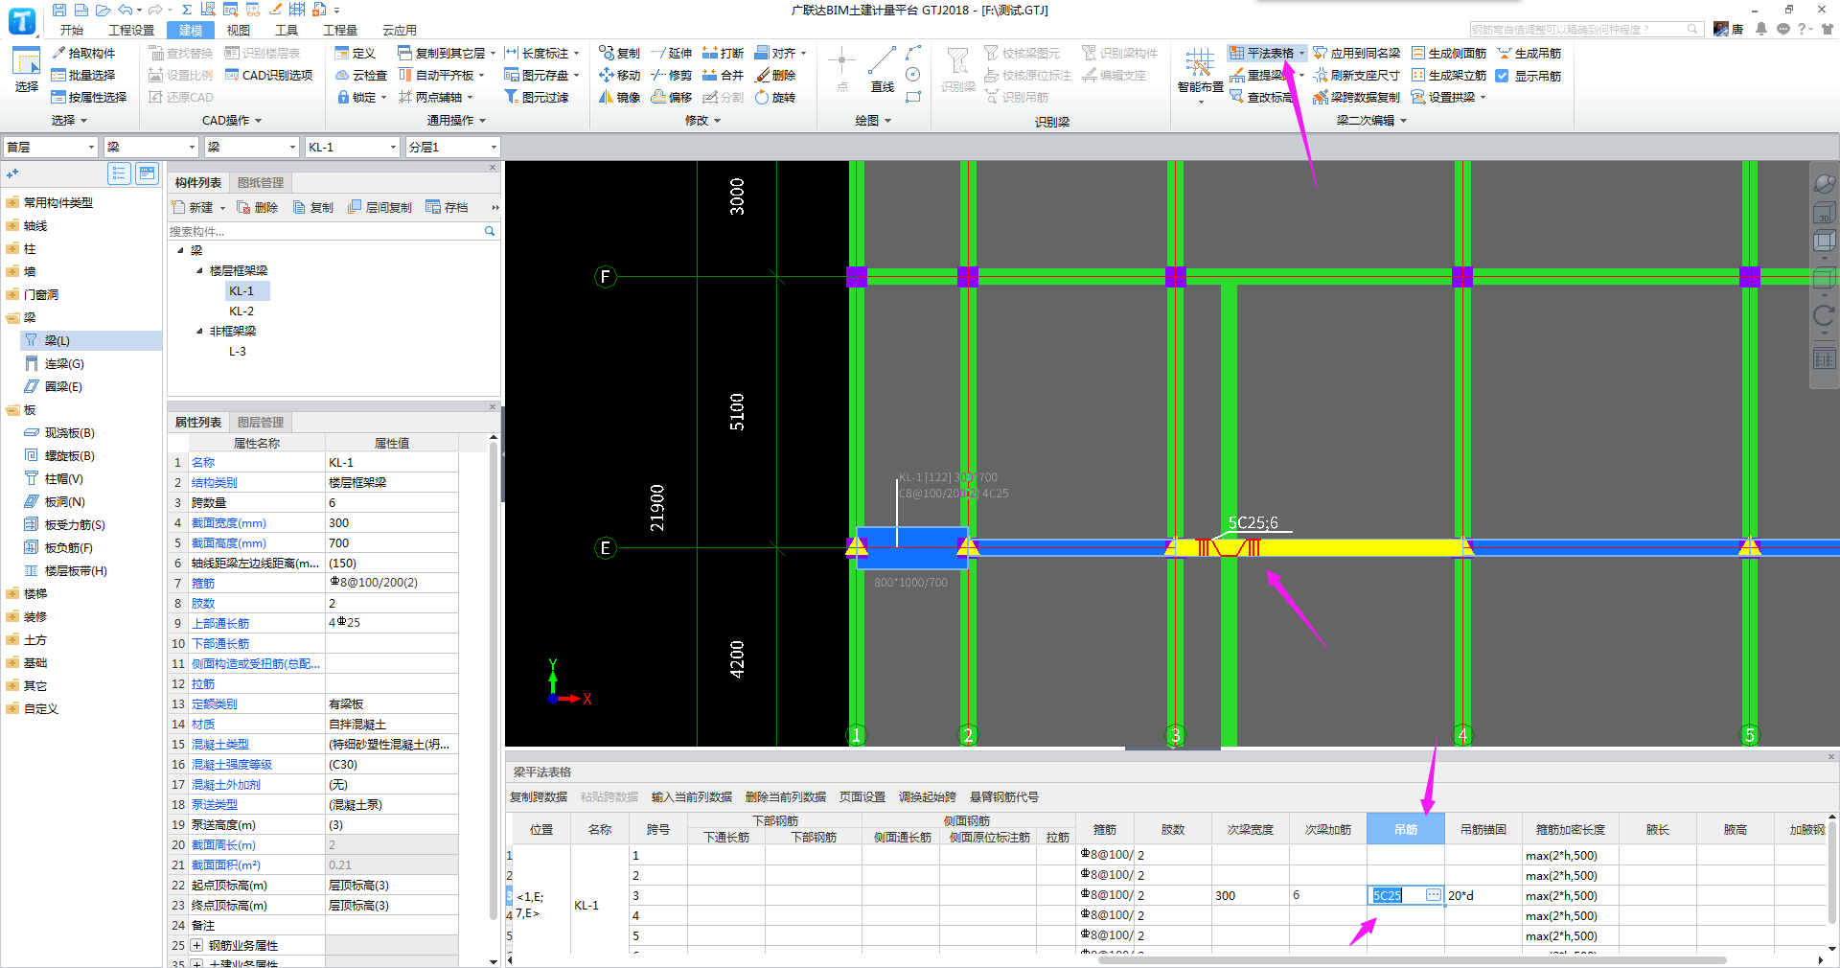Viewport: 1840px width, 968px height.
Task: Click 层间复制 in component list toolbar
Action: 379,207
